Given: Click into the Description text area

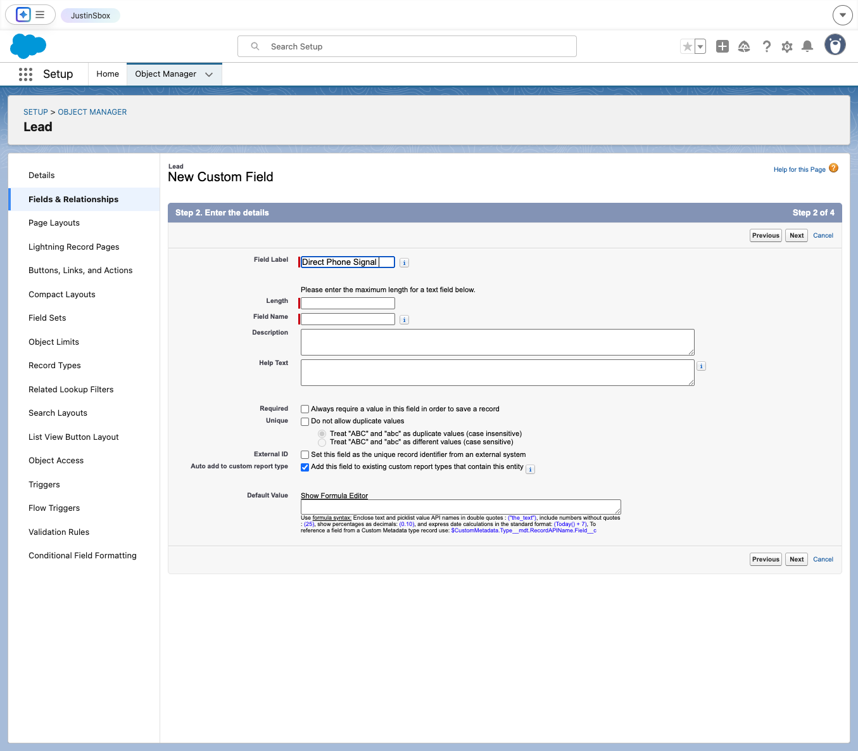Looking at the screenshot, I should click(x=498, y=342).
